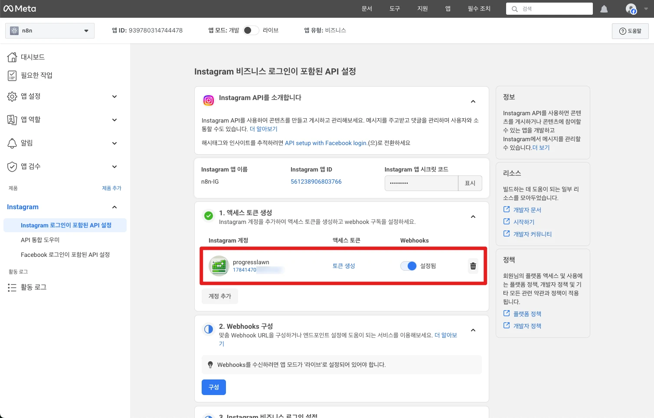This screenshot has height=418, width=654.
Task: Click the external link icon beside 개발자 문서
Action: click(x=507, y=209)
